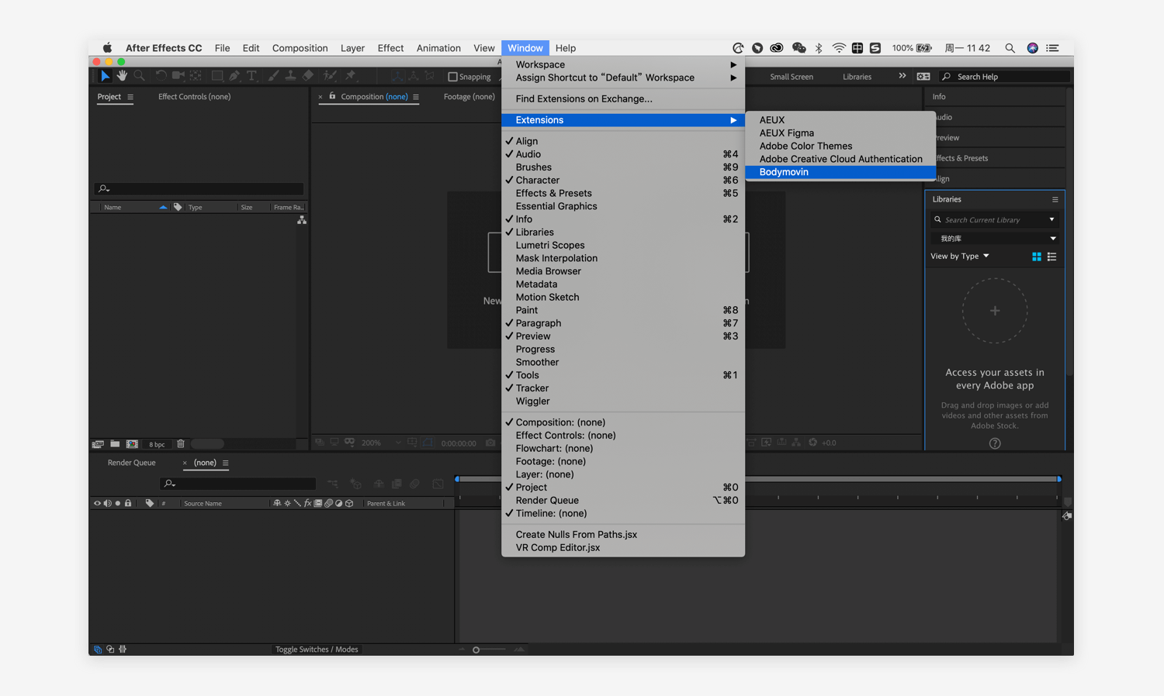Open the Creative Cloud menu bar icon
Image resolution: width=1164 pixels, height=696 pixels.
coord(777,48)
